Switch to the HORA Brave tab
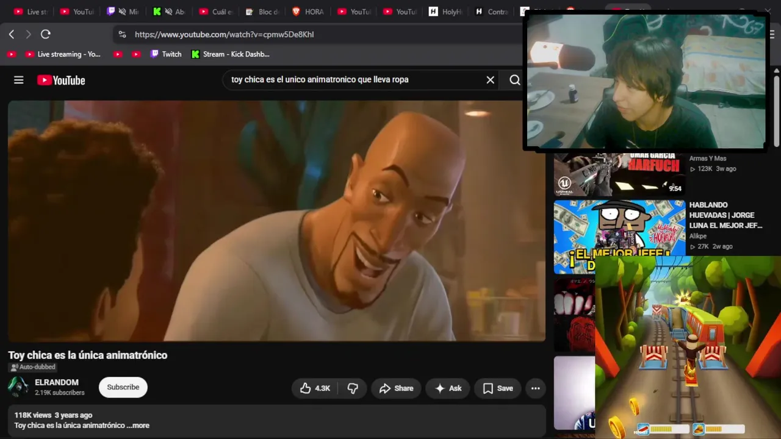The height and width of the screenshot is (439, 781). (308, 12)
